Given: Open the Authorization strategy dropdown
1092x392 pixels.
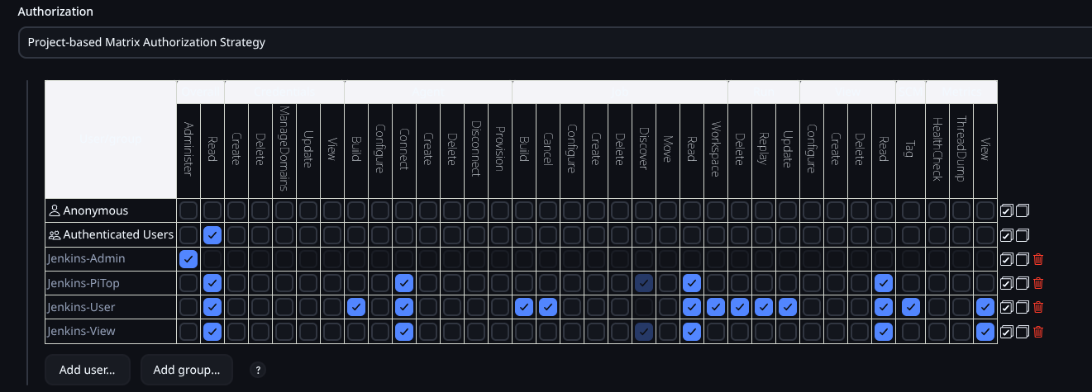Looking at the screenshot, I should point(554,42).
